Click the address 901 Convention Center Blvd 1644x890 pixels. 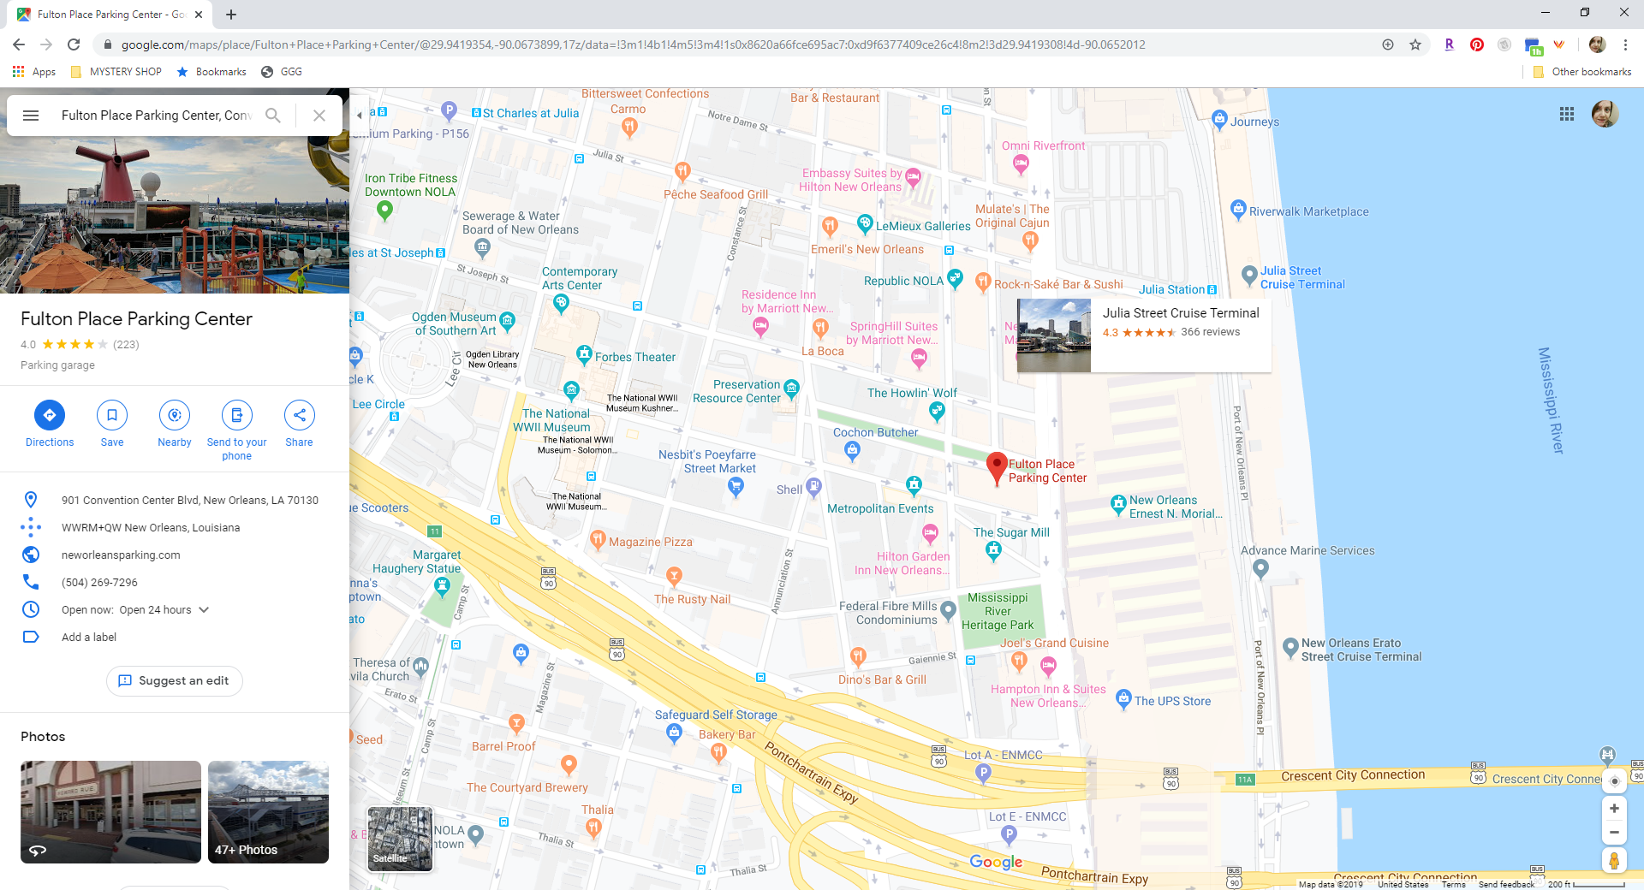click(190, 501)
